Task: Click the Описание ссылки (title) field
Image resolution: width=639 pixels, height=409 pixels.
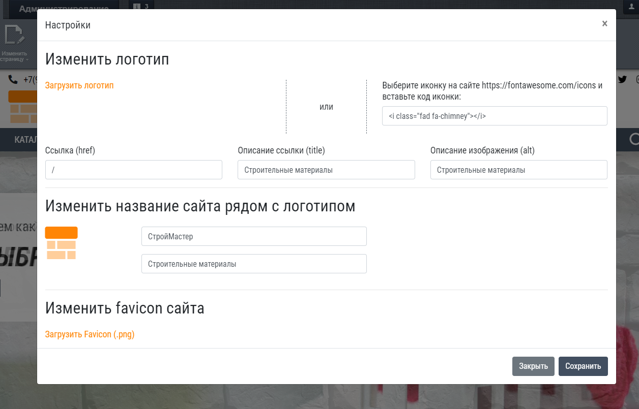Action: tap(326, 170)
